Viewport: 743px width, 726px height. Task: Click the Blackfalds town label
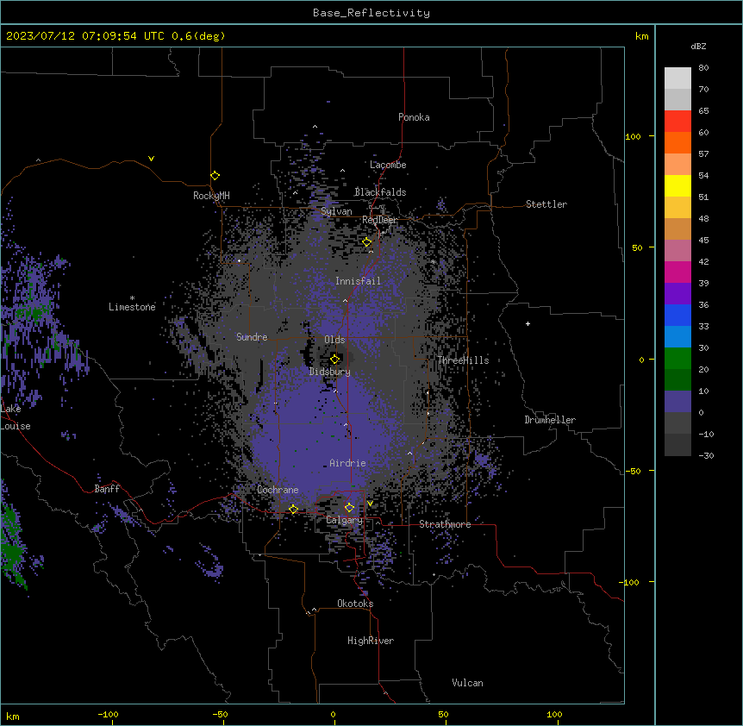click(380, 192)
